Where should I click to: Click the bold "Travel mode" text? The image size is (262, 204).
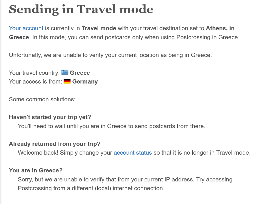click(x=99, y=28)
